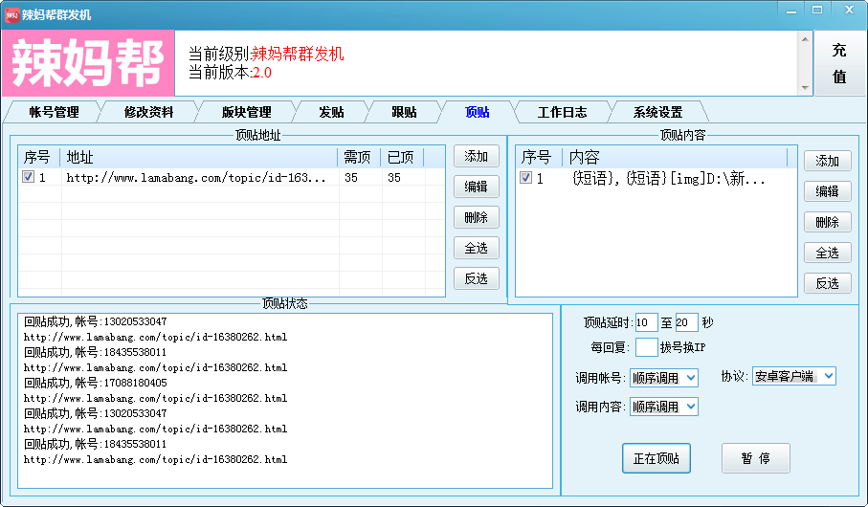Click the minimum delay input field
This screenshot has width=868, height=507.
(646, 322)
